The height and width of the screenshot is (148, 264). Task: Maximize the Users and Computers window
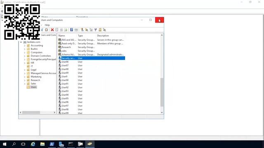(151, 20)
